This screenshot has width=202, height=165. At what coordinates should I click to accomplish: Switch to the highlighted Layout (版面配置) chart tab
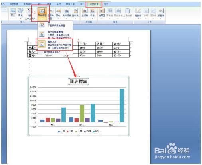pos(94,4)
